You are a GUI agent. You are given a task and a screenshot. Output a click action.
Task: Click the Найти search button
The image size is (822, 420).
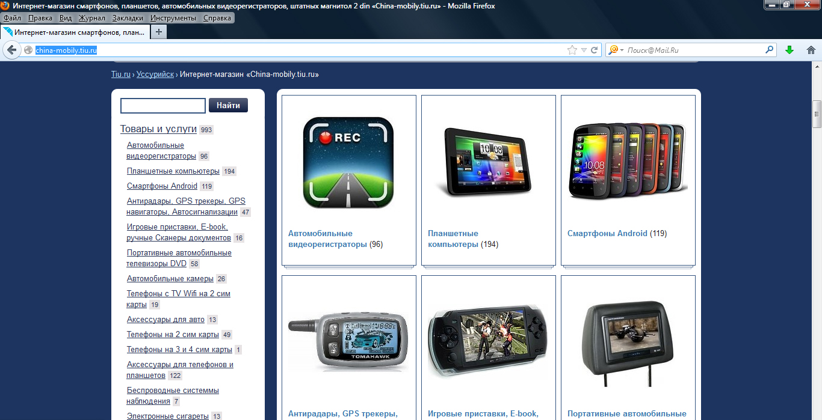228,106
